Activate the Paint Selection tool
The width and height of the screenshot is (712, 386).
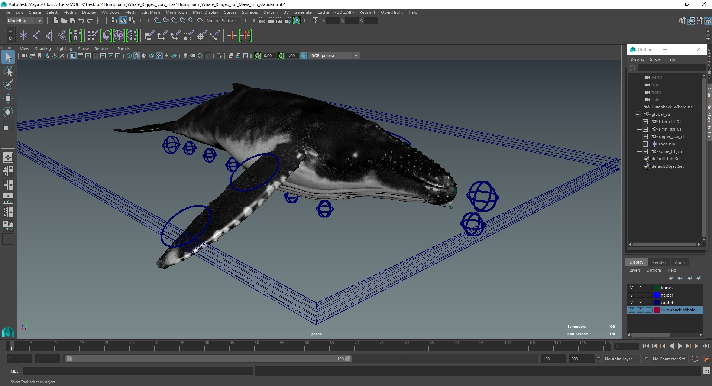coord(8,85)
